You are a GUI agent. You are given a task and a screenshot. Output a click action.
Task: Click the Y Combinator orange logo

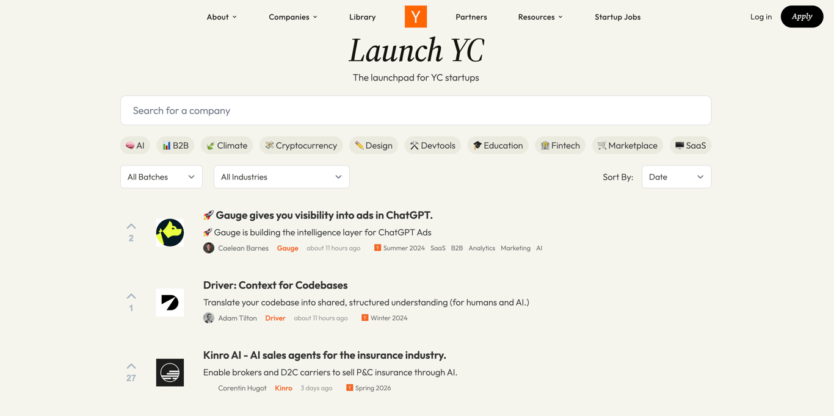(416, 16)
